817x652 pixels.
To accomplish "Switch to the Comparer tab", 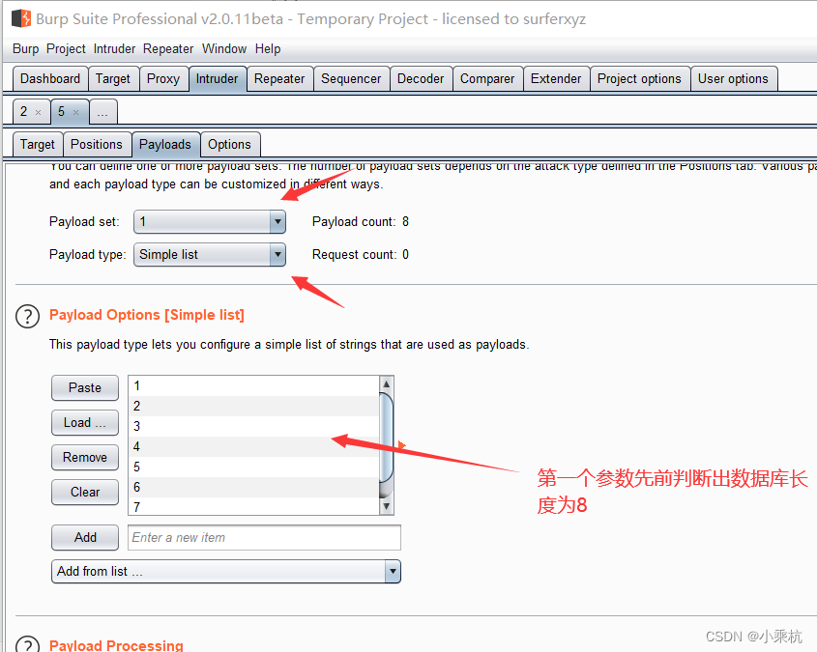I will [x=487, y=78].
